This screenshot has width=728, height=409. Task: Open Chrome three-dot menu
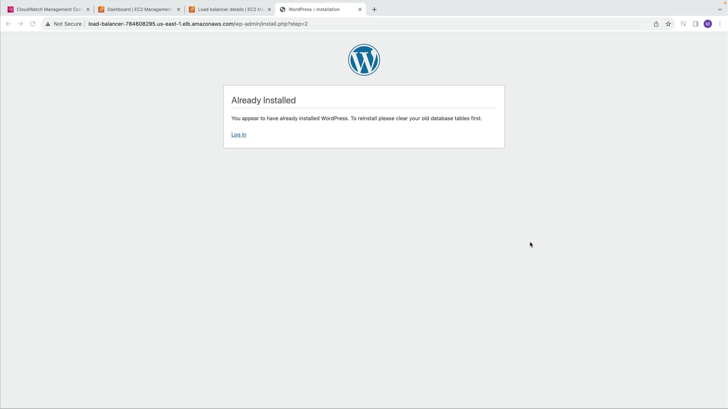tap(720, 24)
